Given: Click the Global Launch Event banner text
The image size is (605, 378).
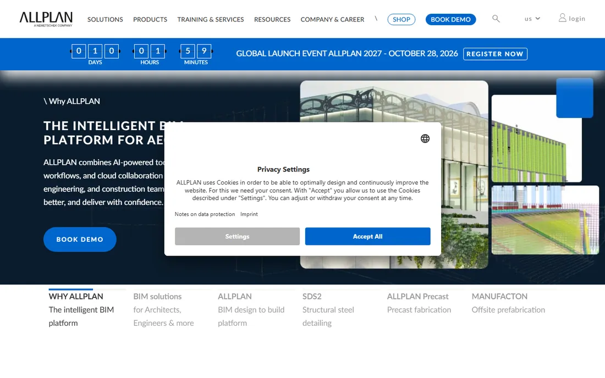Looking at the screenshot, I should point(347,53).
